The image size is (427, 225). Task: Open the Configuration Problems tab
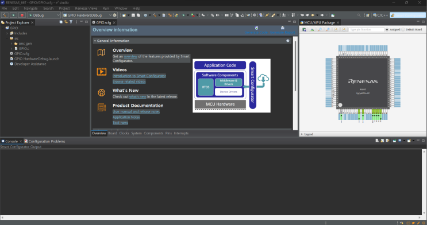click(45, 141)
